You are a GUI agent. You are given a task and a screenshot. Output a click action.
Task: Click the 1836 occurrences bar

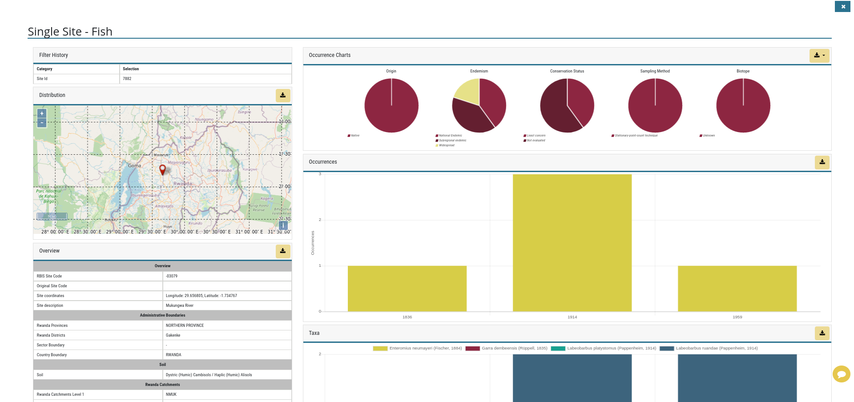click(407, 289)
